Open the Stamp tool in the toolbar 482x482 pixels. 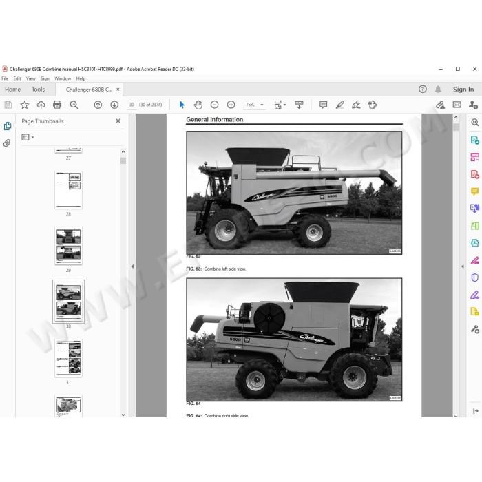pos(373,105)
